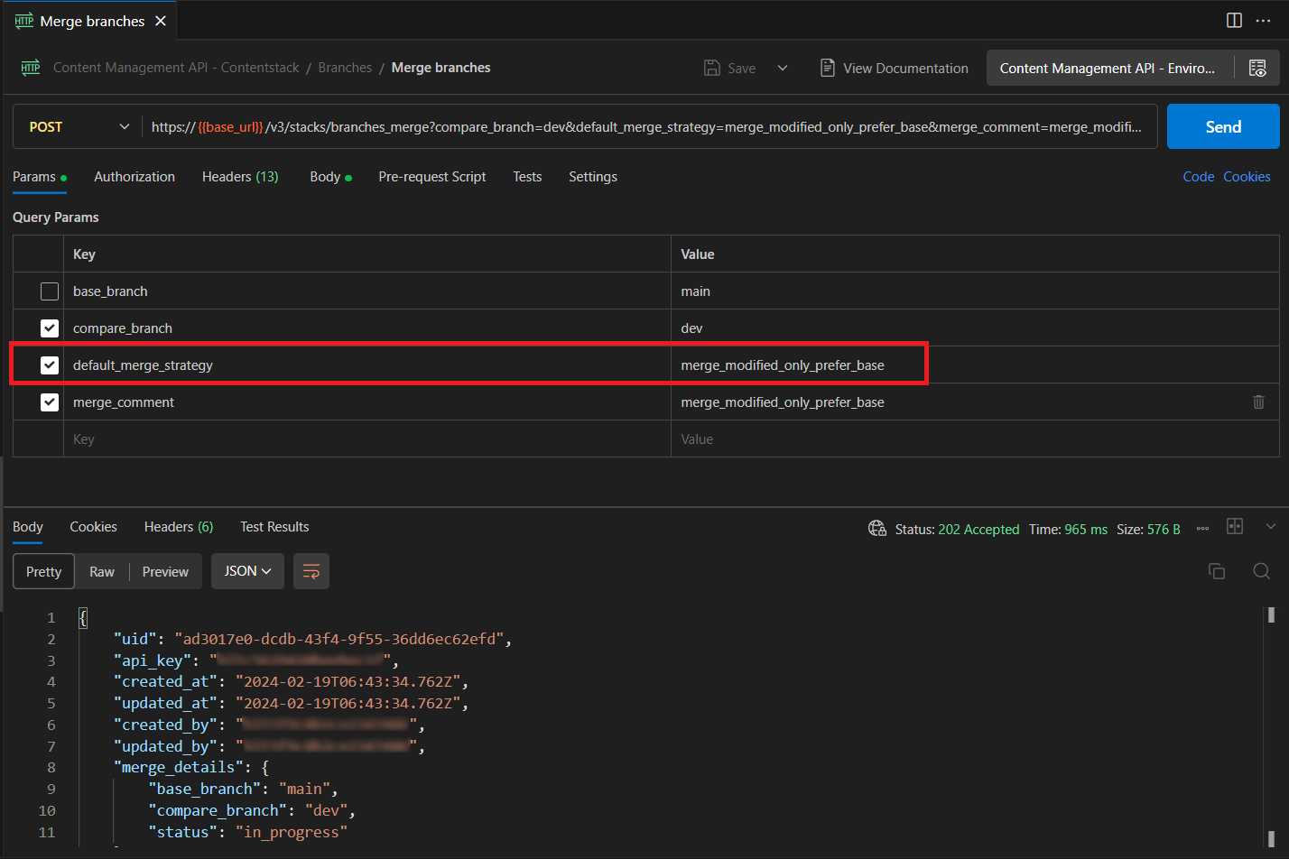The width and height of the screenshot is (1289, 859).
Task: Toggle the response pane layout icon
Action: (1235, 526)
